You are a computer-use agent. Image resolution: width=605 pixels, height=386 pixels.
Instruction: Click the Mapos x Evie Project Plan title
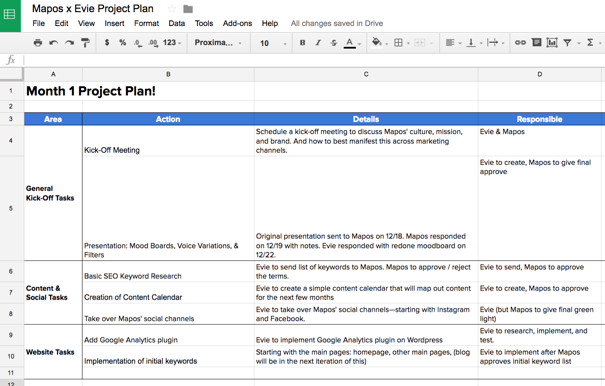(x=93, y=9)
